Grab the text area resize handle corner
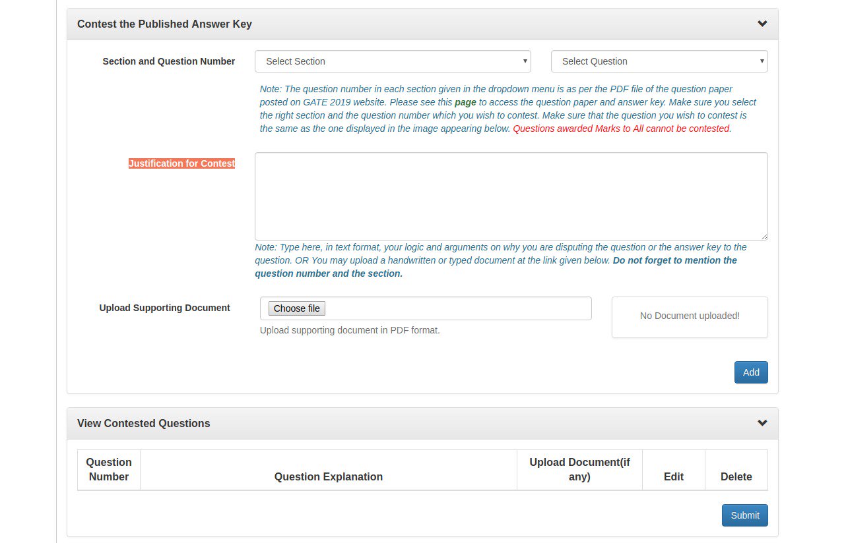 pyautogui.click(x=764, y=237)
